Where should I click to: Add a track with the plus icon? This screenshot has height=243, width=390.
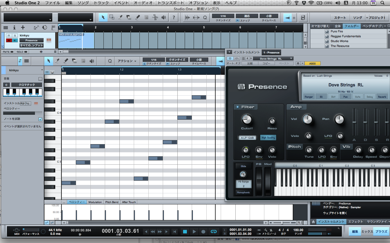pos(23,28)
